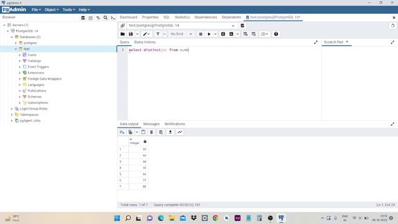Open the Object menu
The height and width of the screenshot is (224, 398).
[52, 10]
